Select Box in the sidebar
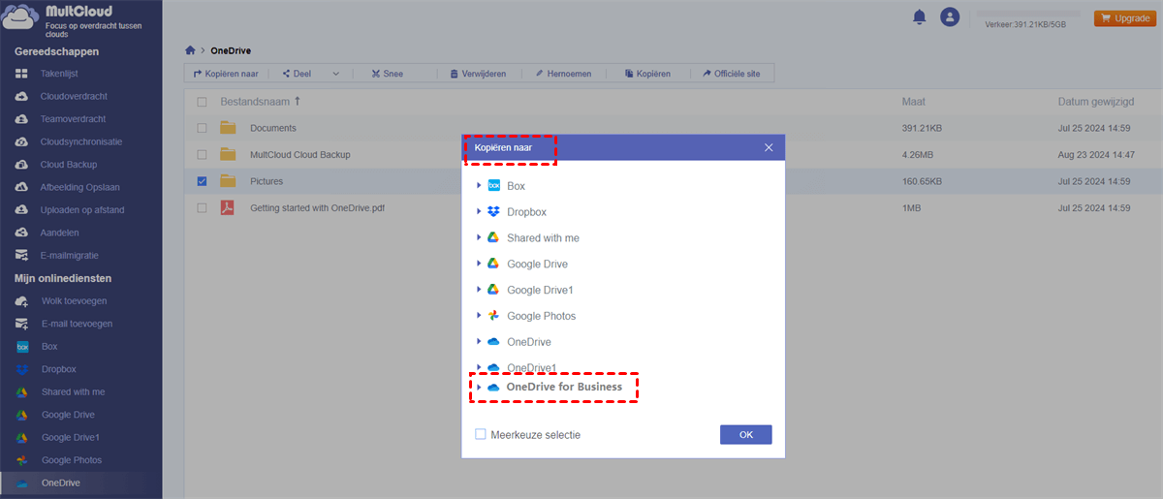This screenshot has height=499, width=1163. pos(49,346)
